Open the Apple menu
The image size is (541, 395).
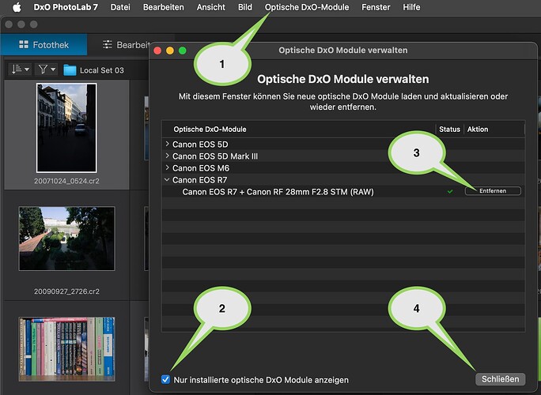click(x=17, y=7)
